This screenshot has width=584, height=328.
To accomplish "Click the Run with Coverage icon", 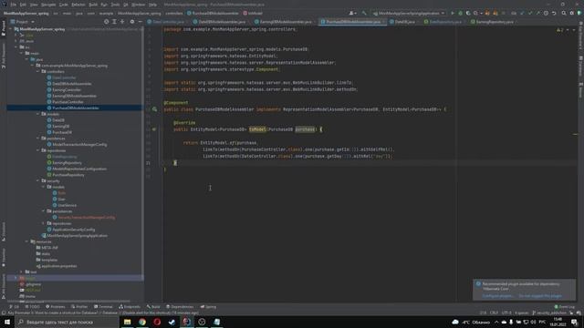I will [468, 13].
